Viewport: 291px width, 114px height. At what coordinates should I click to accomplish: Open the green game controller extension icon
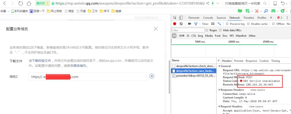click(x=273, y=11)
